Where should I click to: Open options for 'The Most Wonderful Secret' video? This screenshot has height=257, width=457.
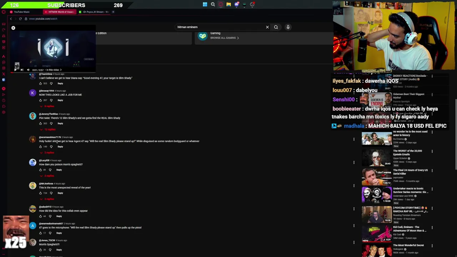(432, 246)
